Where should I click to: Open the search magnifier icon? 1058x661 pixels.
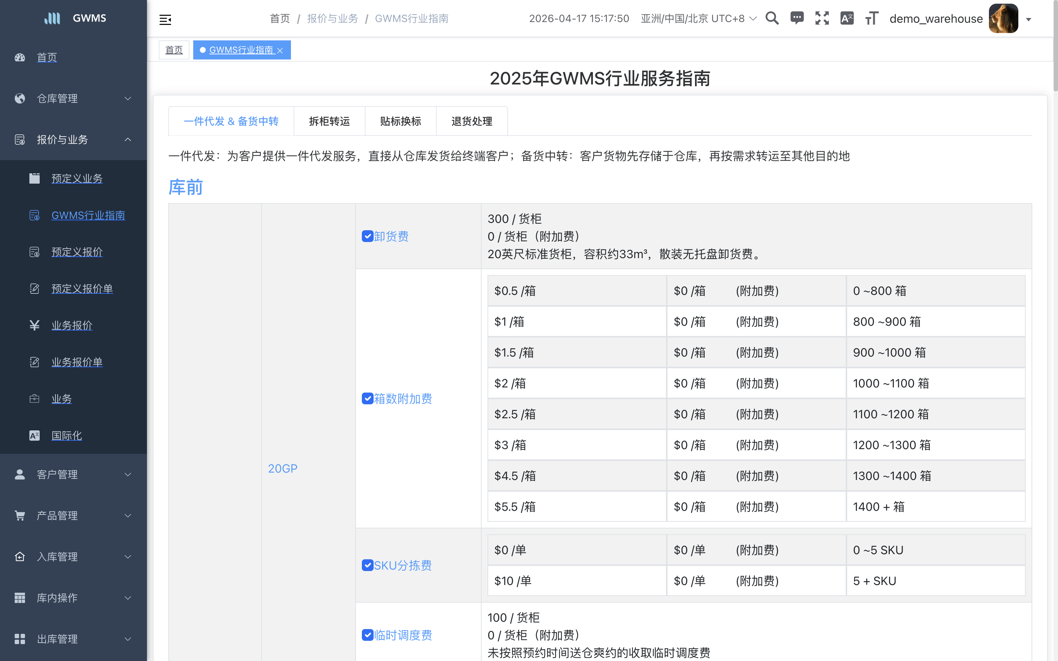click(x=772, y=18)
